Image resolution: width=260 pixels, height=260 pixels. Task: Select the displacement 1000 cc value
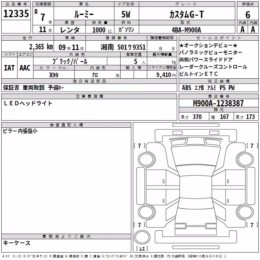point(102,30)
